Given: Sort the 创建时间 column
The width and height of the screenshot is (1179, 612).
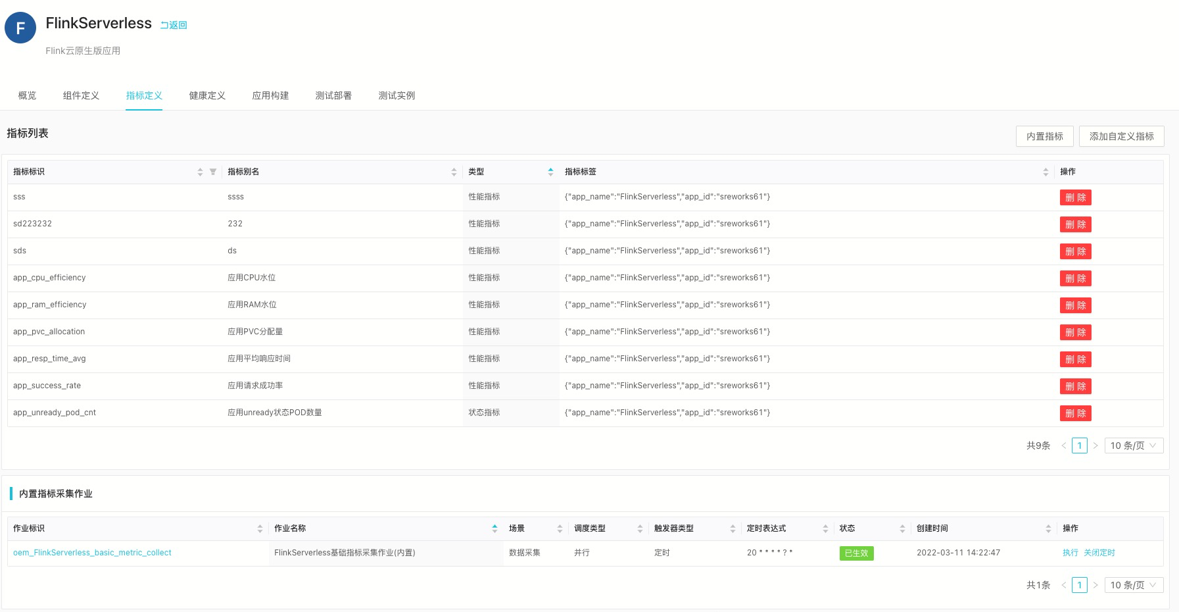Looking at the screenshot, I should (1048, 528).
